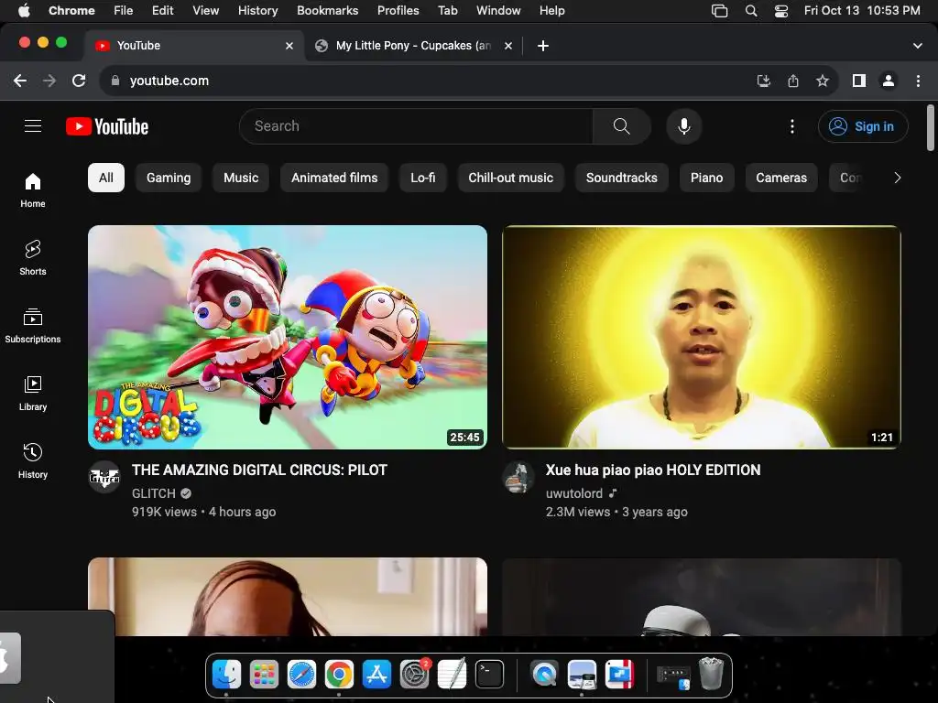
Task: Click the install app icon in address bar
Action: click(763, 81)
